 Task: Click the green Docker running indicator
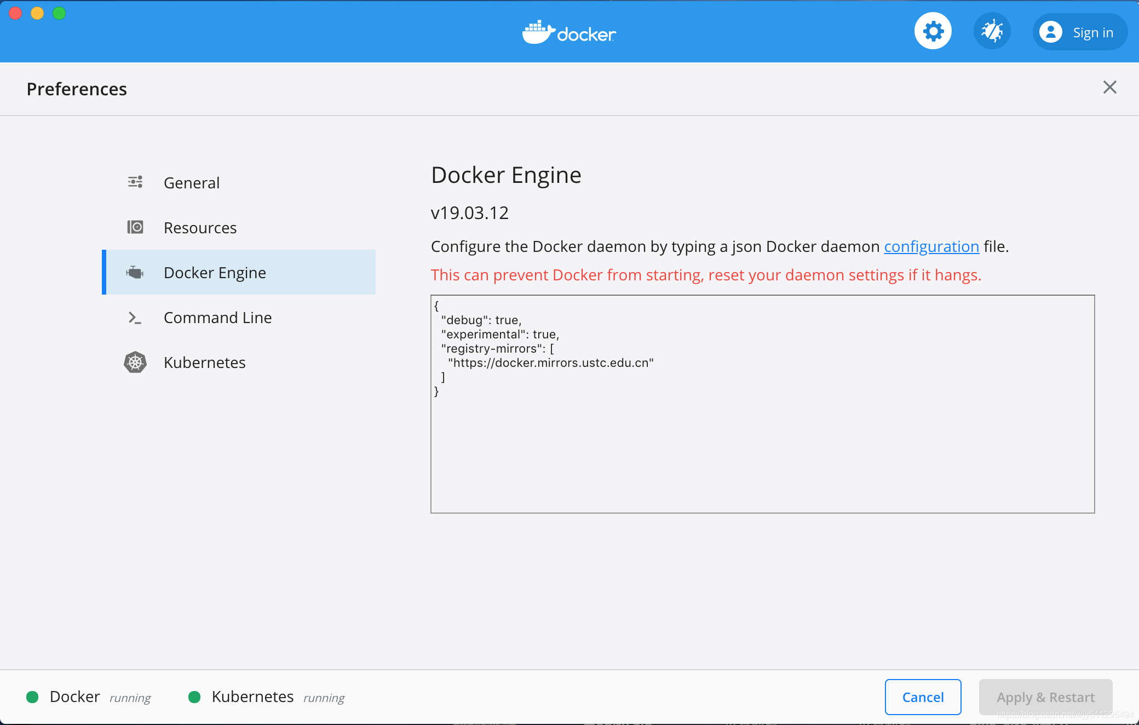32,697
